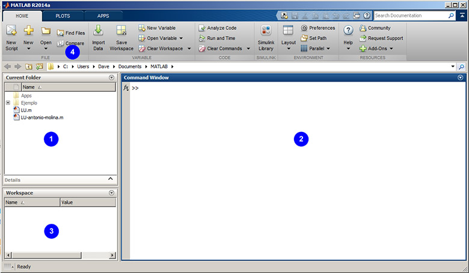Click the up-one-level folder icon

point(29,67)
